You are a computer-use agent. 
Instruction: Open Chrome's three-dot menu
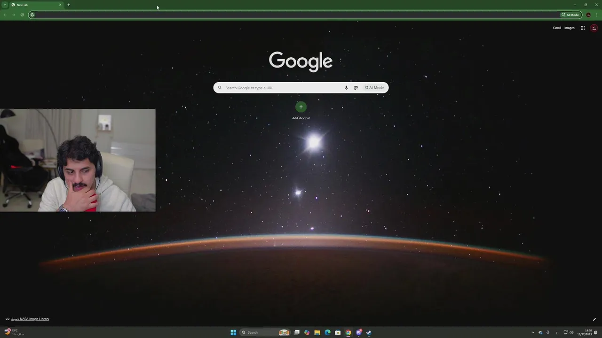pos(597,15)
